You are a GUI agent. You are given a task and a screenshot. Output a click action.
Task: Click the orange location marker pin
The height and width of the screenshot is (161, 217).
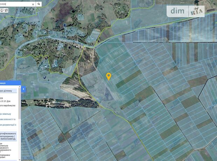[x=108, y=76]
